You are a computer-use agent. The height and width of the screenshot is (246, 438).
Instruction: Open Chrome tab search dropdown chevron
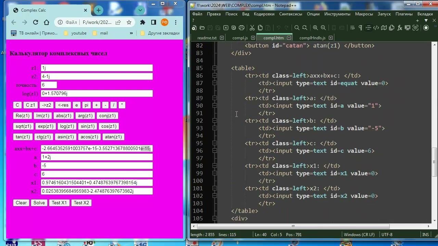(140, 10)
